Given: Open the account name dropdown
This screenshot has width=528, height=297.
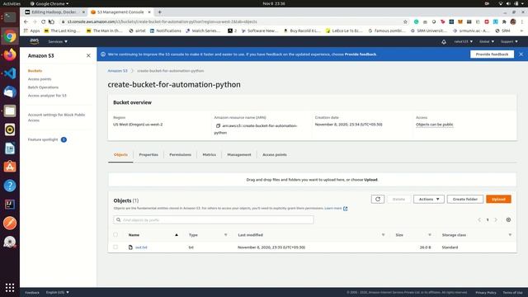Looking at the screenshot, I should (463, 41).
